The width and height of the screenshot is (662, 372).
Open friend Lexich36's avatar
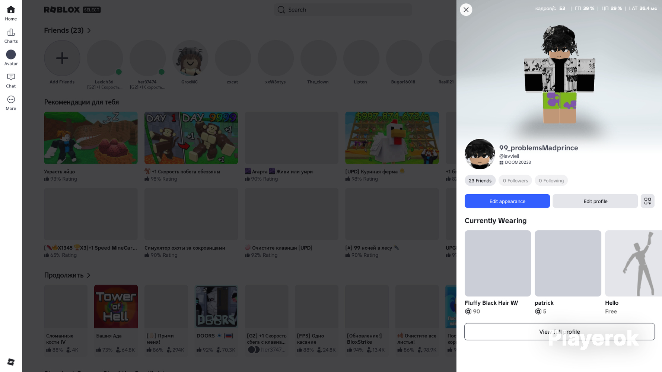pos(105,58)
